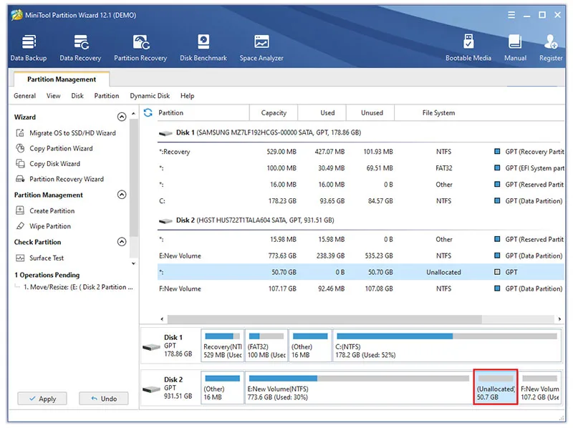Start Disk Benchmark
Image resolution: width=573 pixels, height=428 pixels.
coord(203,48)
